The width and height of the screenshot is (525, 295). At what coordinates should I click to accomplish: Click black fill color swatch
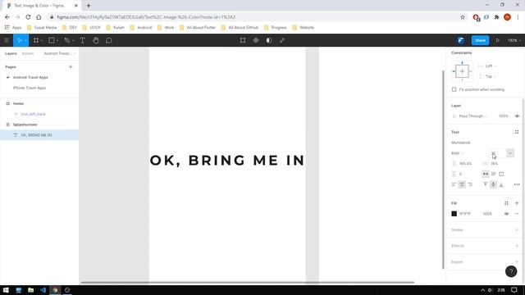(454, 214)
